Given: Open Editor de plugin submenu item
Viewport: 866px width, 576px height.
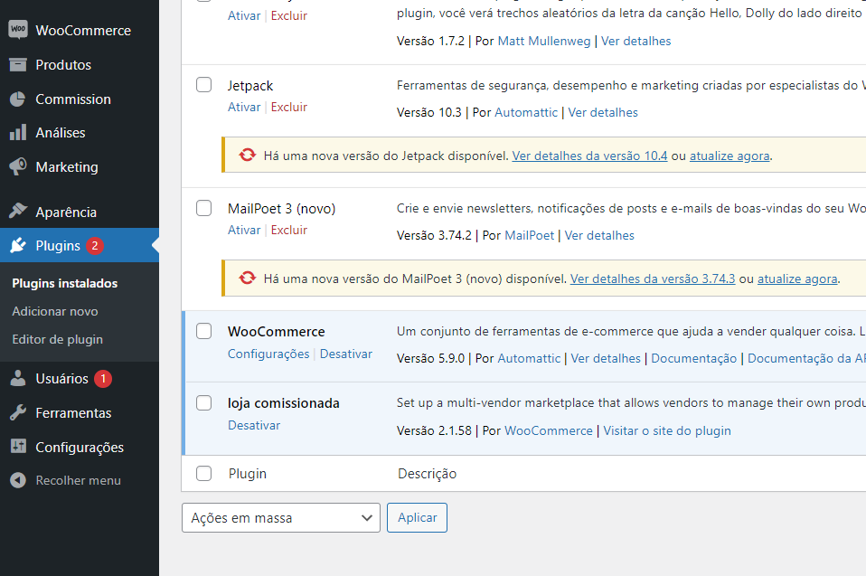Looking at the screenshot, I should [x=58, y=339].
